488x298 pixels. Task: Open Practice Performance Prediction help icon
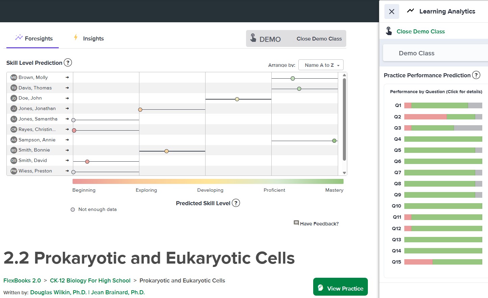pyautogui.click(x=476, y=75)
